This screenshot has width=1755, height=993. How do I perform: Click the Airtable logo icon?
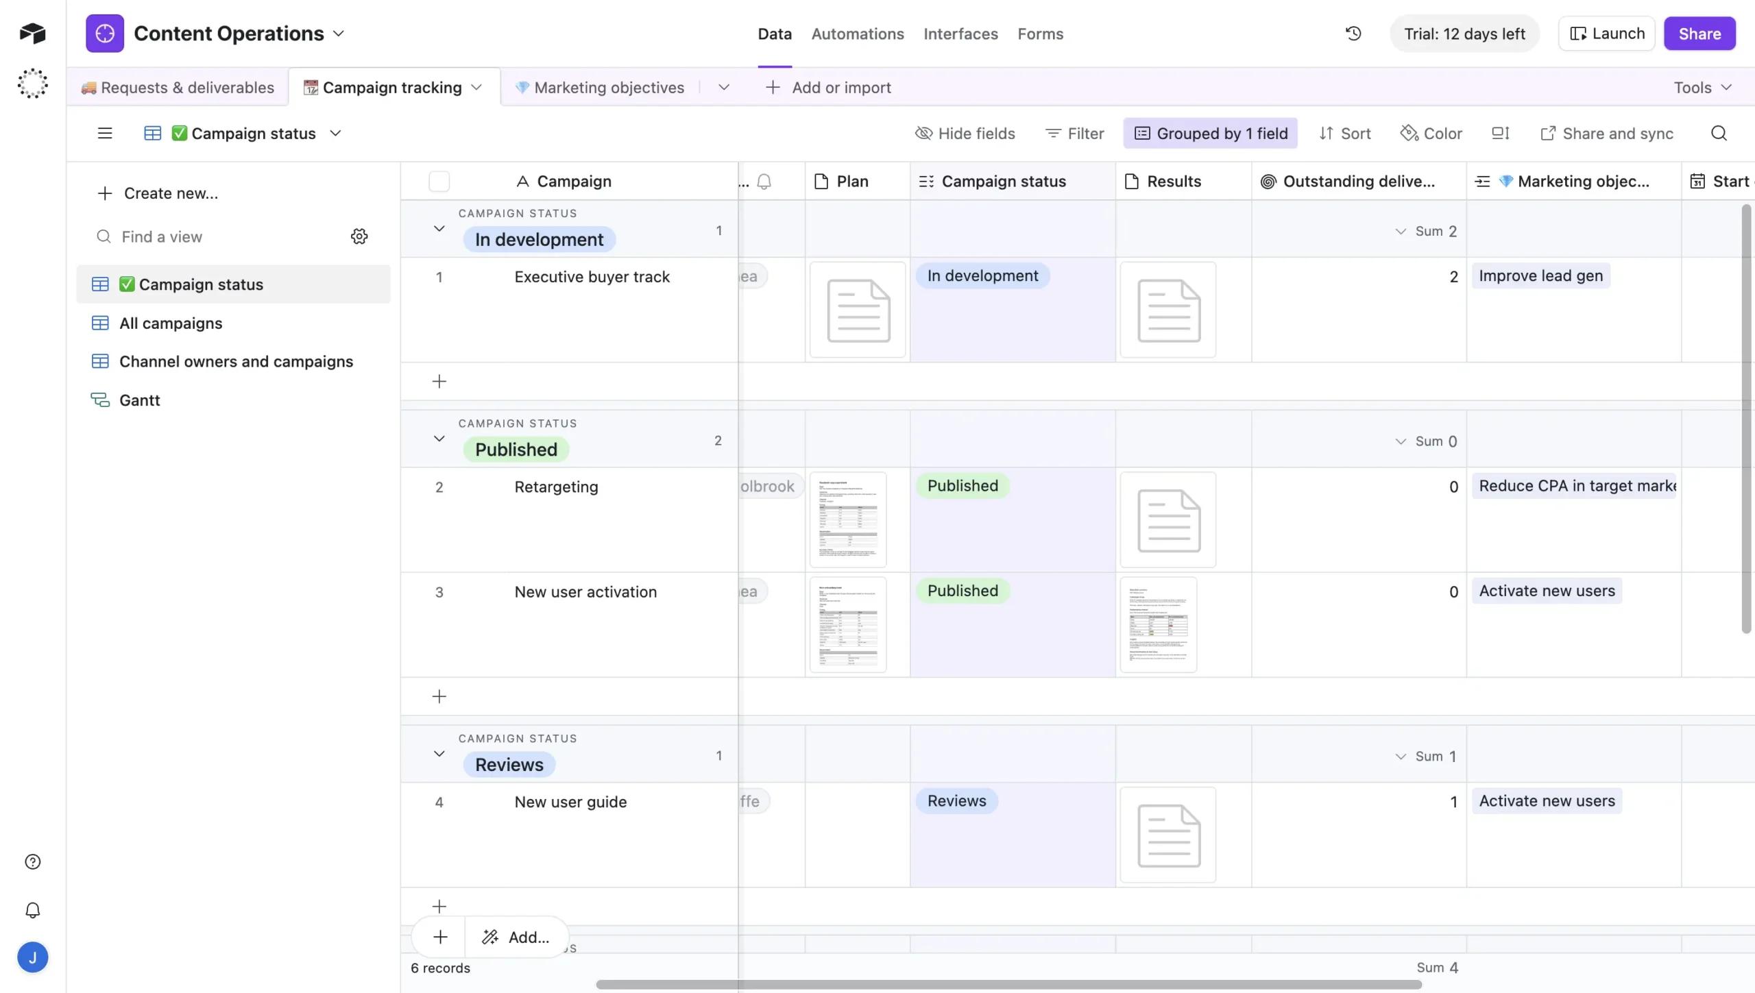(32, 32)
